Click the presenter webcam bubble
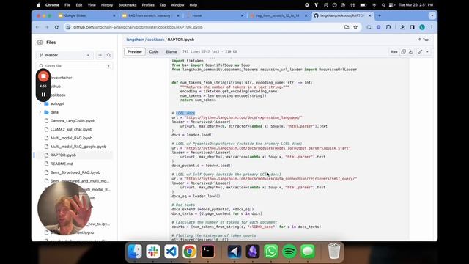 (x=64, y=208)
